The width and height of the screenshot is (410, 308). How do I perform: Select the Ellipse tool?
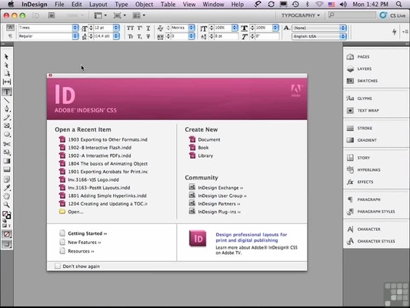(x=6, y=135)
